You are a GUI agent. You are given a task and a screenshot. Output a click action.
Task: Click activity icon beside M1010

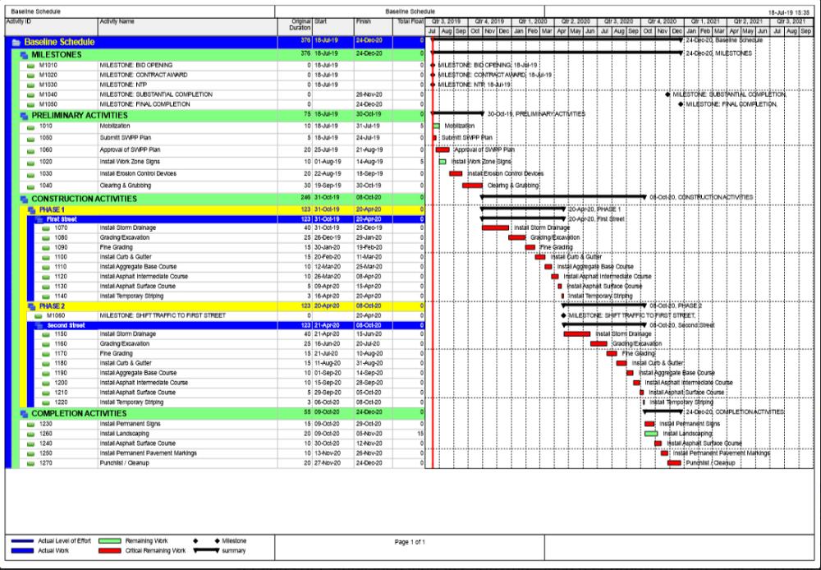[30, 64]
